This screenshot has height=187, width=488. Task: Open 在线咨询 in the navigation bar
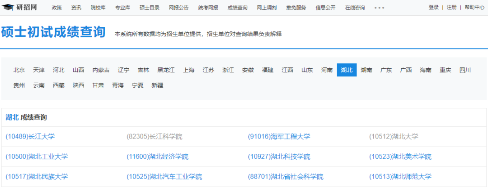[355, 8]
